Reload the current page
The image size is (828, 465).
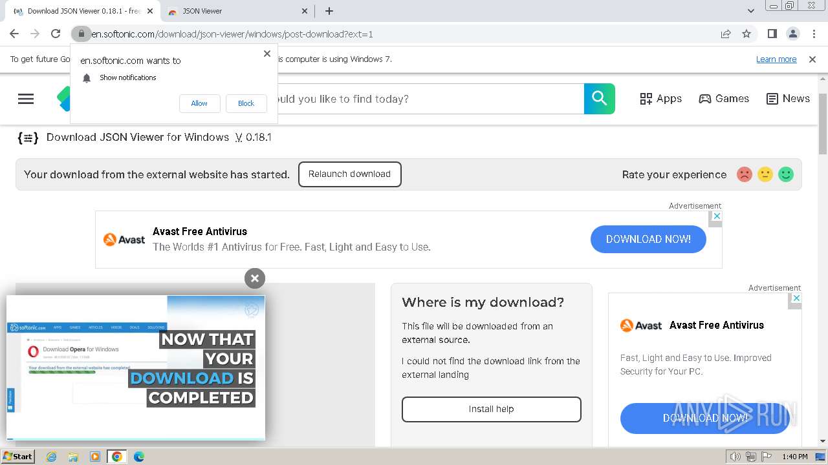56,34
